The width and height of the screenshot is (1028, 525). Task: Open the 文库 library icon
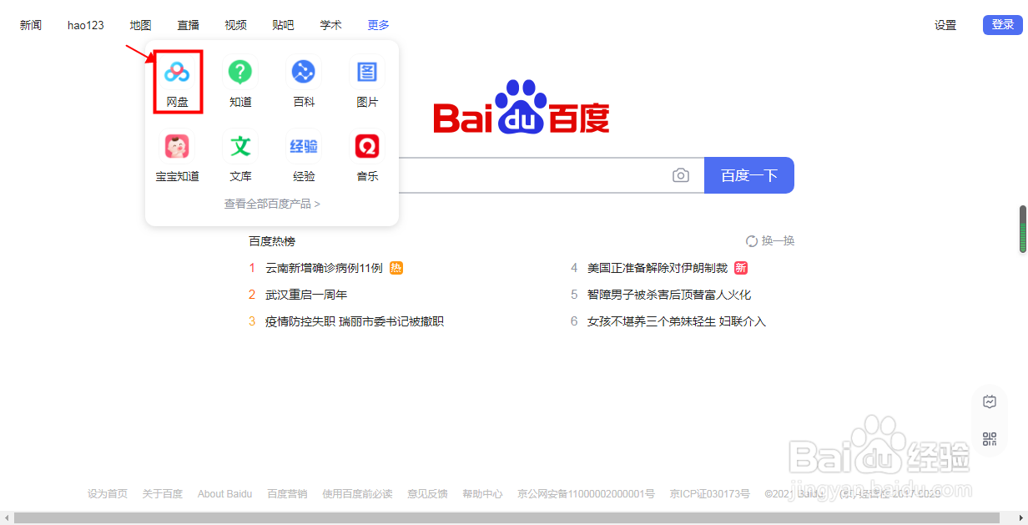tap(240, 147)
